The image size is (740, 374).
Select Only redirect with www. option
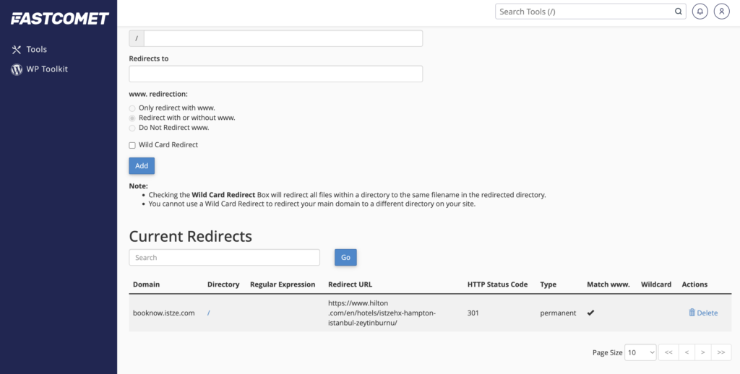[x=132, y=108]
